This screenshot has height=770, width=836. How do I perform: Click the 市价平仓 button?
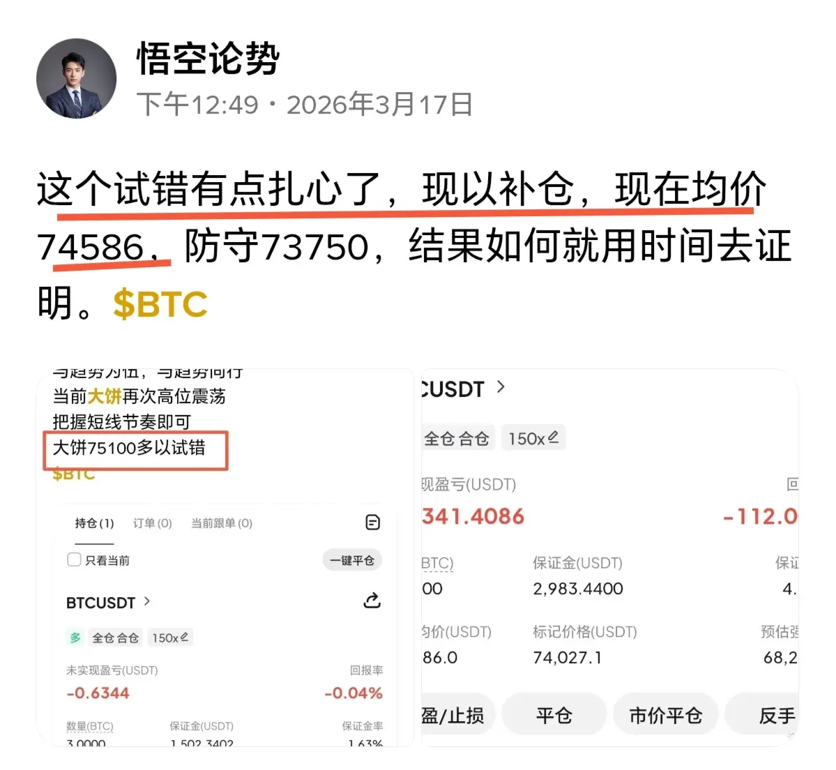pyautogui.click(x=665, y=715)
